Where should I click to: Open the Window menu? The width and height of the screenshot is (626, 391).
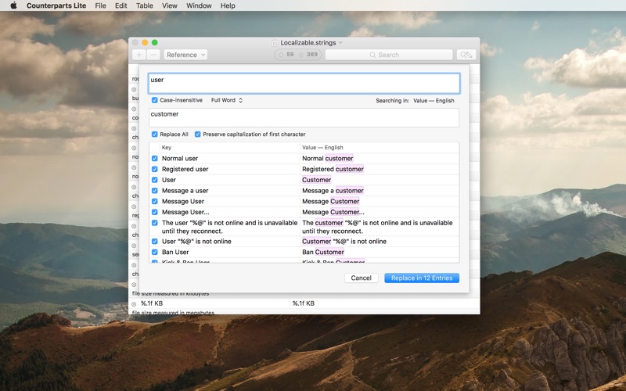pyautogui.click(x=199, y=5)
